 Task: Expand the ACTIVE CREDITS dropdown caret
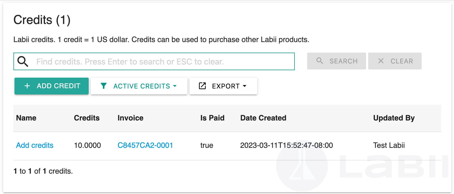point(175,86)
